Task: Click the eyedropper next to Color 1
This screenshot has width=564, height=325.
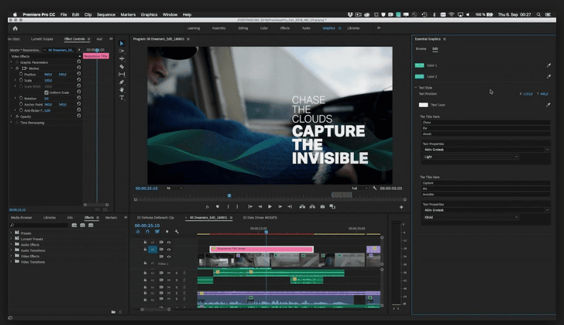Action: click(548, 65)
